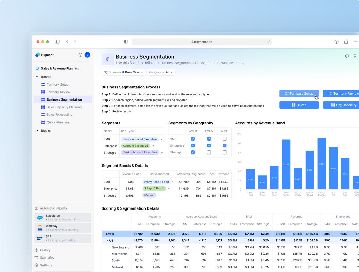This screenshot has width=359, height=272.
Task: Click the Quota button
Action: coord(299,105)
